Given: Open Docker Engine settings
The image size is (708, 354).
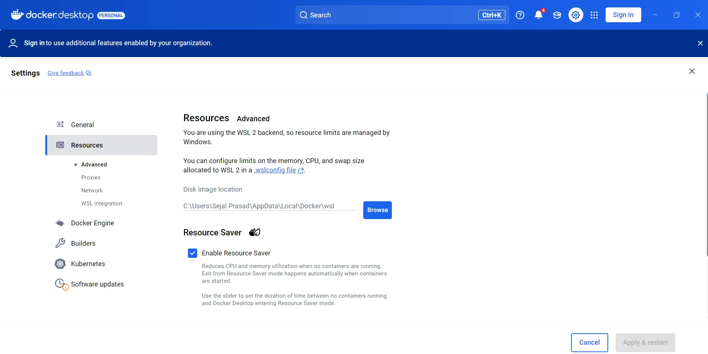Looking at the screenshot, I should pyautogui.click(x=101, y=223).
